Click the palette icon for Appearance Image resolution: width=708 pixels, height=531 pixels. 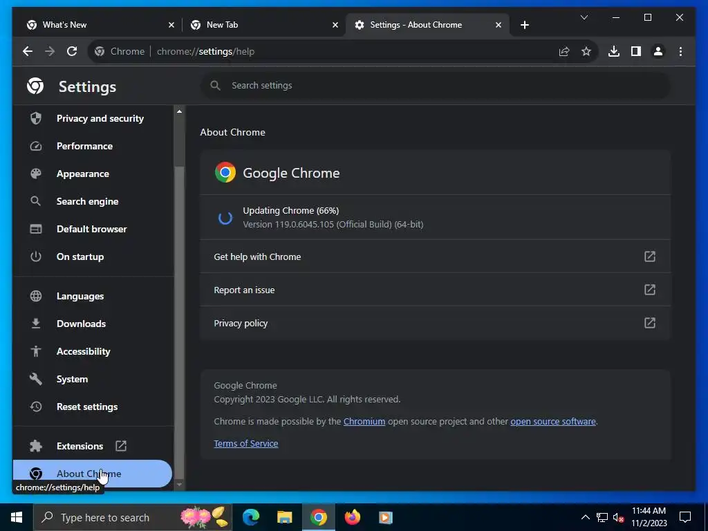point(36,174)
